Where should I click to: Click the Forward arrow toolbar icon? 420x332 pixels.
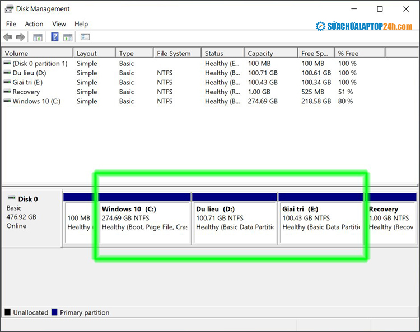click(20, 37)
